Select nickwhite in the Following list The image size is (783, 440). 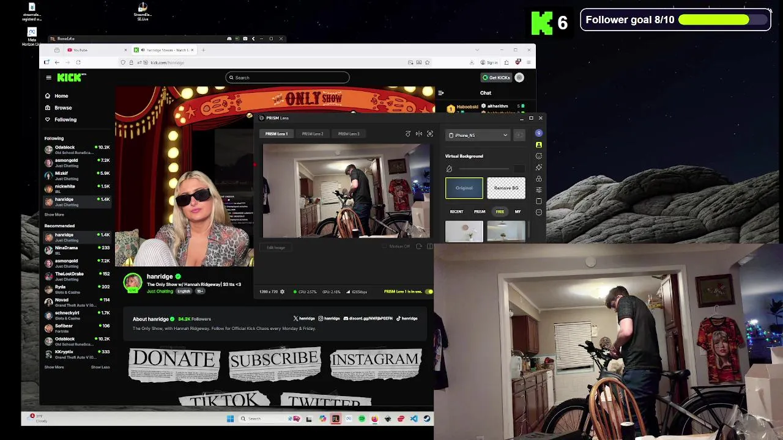tap(77, 188)
